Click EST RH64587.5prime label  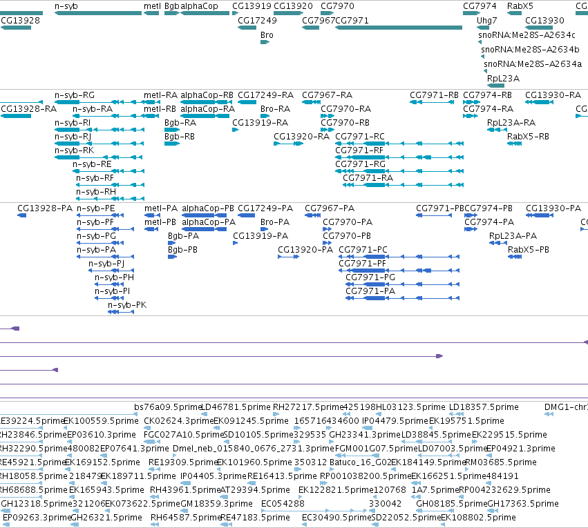point(186,518)
